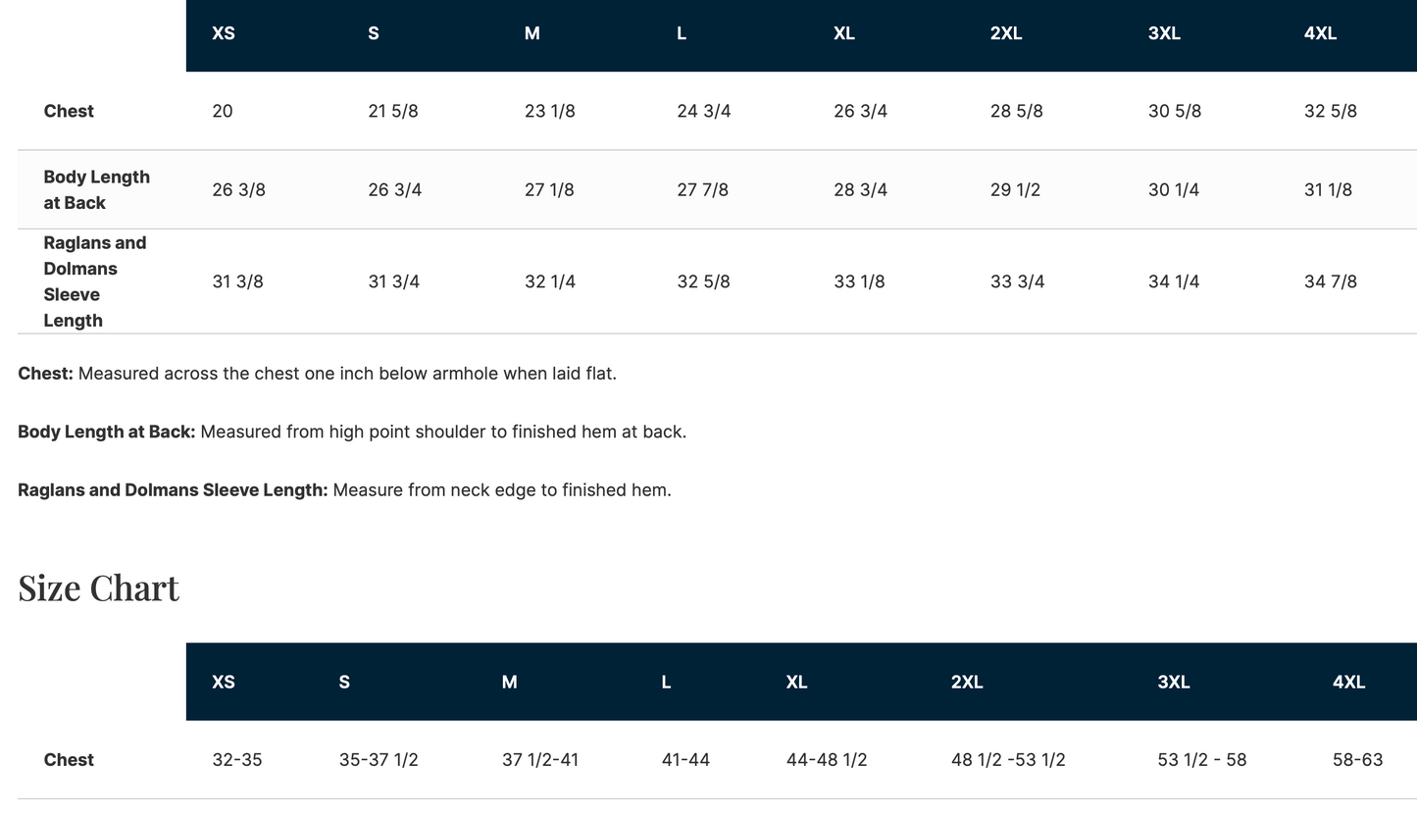Click the bold "Body Length at Back:" description label
Image resolution: width=1417 pixels, height=815 pixels.
point(106,432)
